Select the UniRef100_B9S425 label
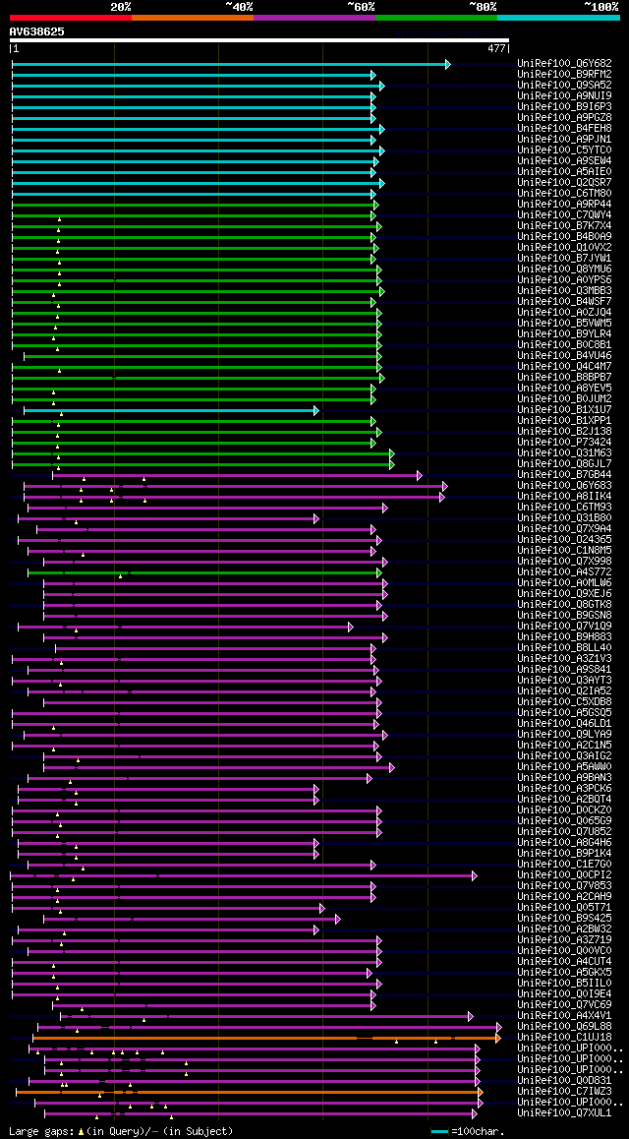 pyautogui.click(x=564, y=919)
